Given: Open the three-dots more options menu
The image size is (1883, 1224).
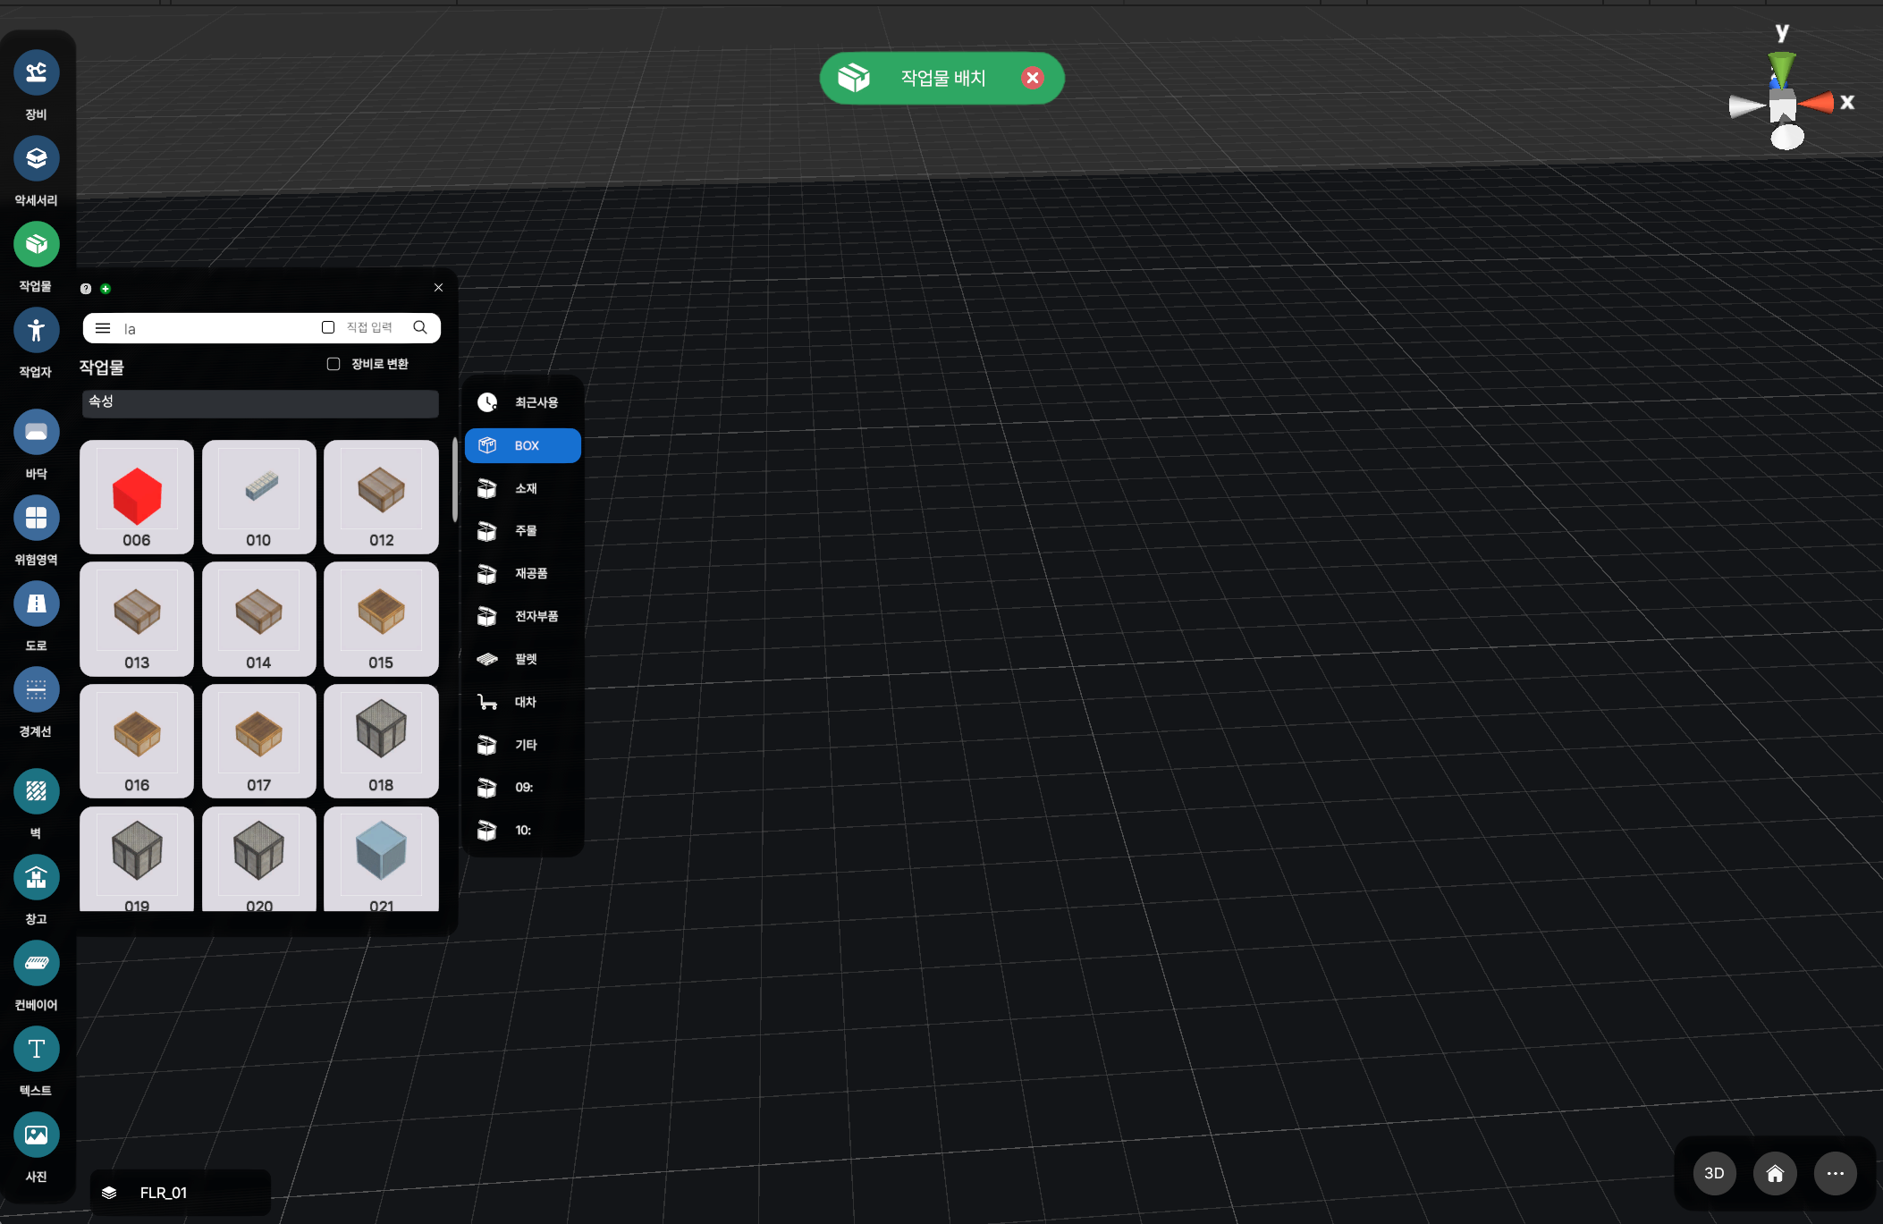Looking at the screenshot, I should click(1835, 1173).
